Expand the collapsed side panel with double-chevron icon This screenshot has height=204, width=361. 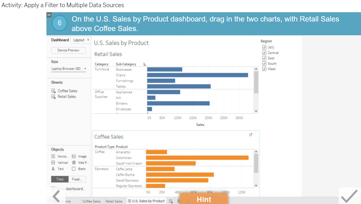49,15
